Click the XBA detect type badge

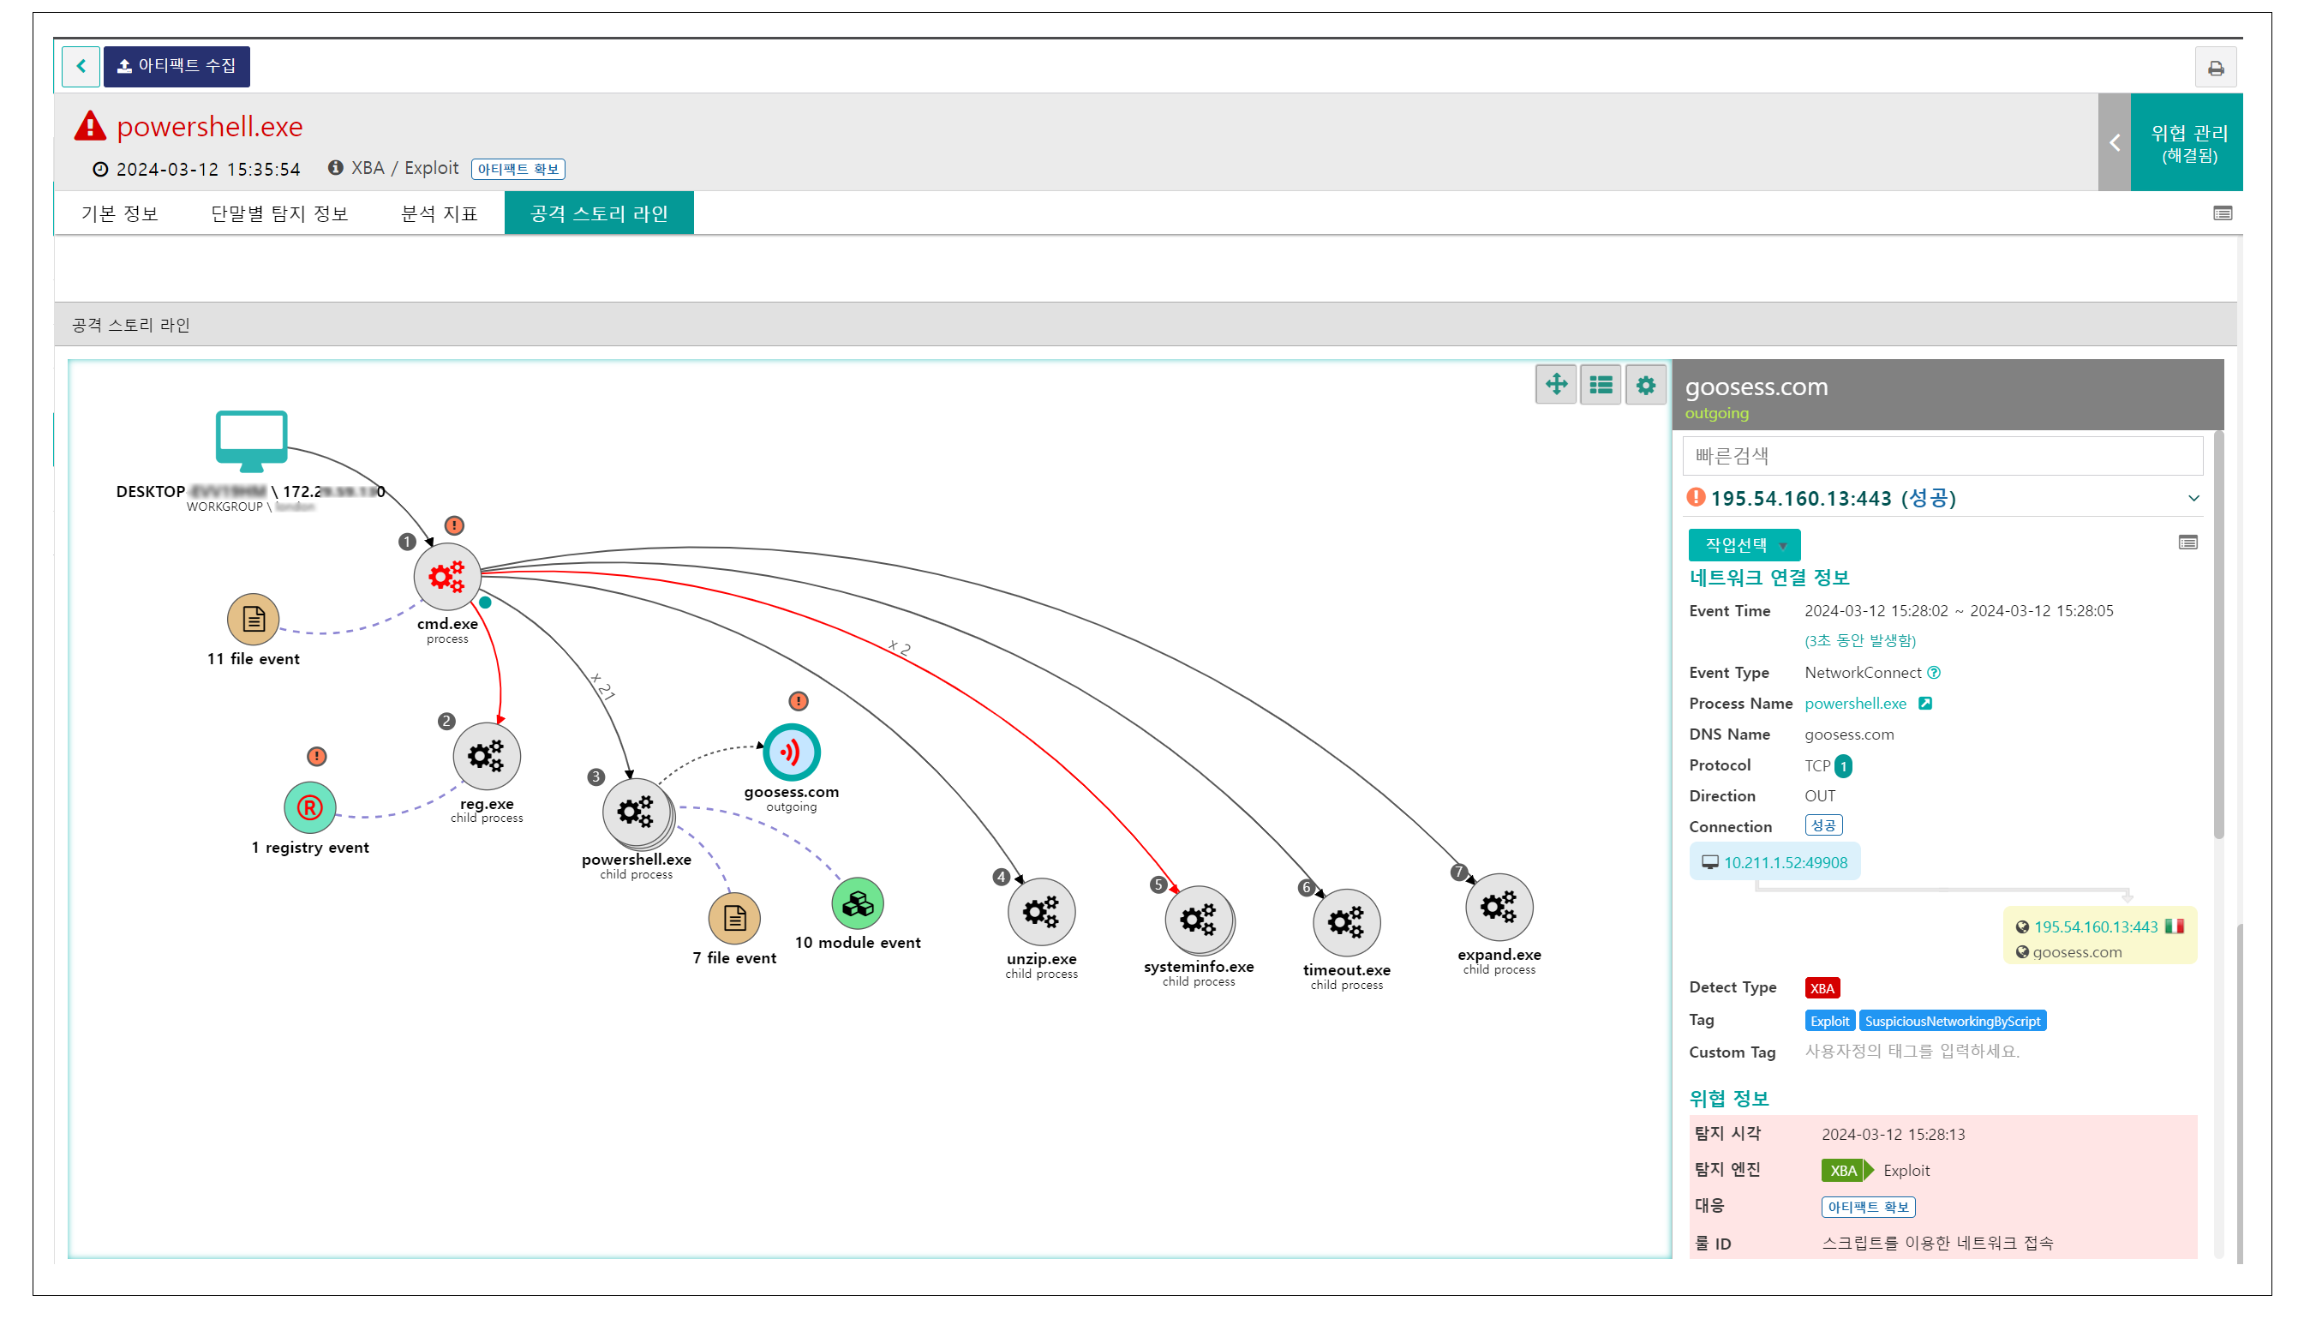tap(1822, 988)
